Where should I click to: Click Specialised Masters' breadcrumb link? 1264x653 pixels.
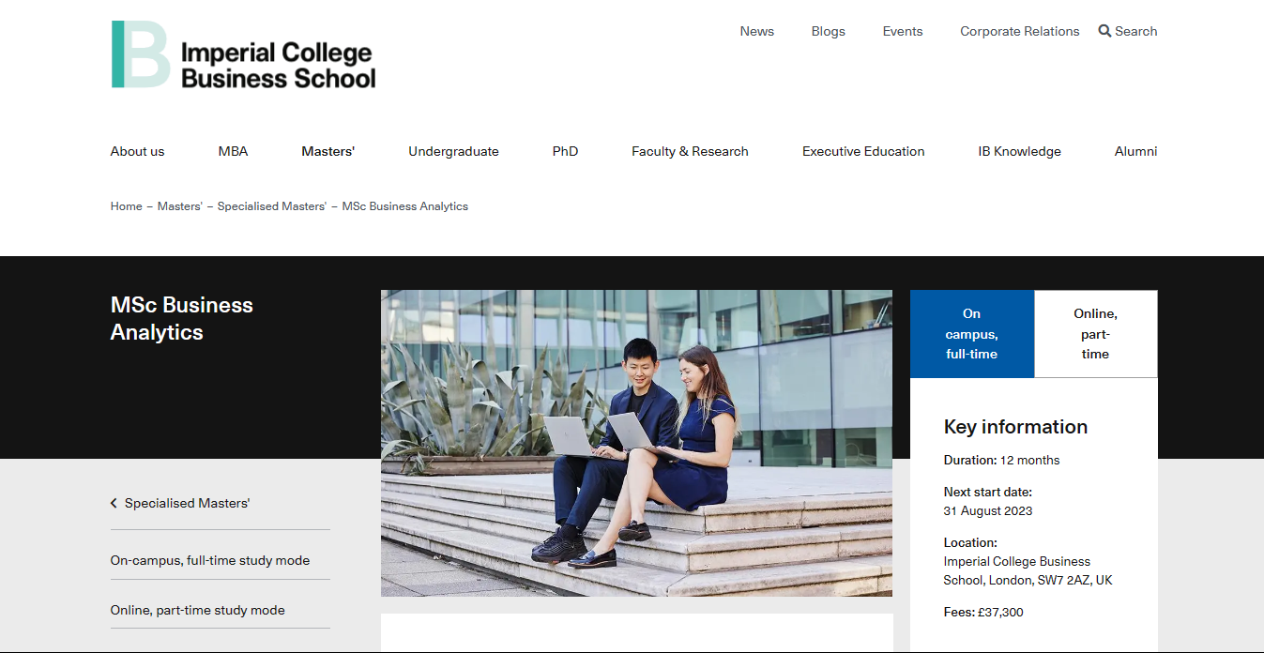[x=271, y=206]
